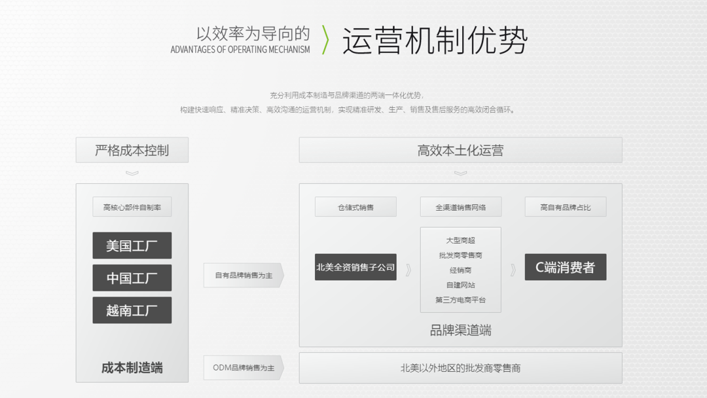
Task: Toggle the 全渠道销售网络 option box
Action: click(x=460, y=206)
